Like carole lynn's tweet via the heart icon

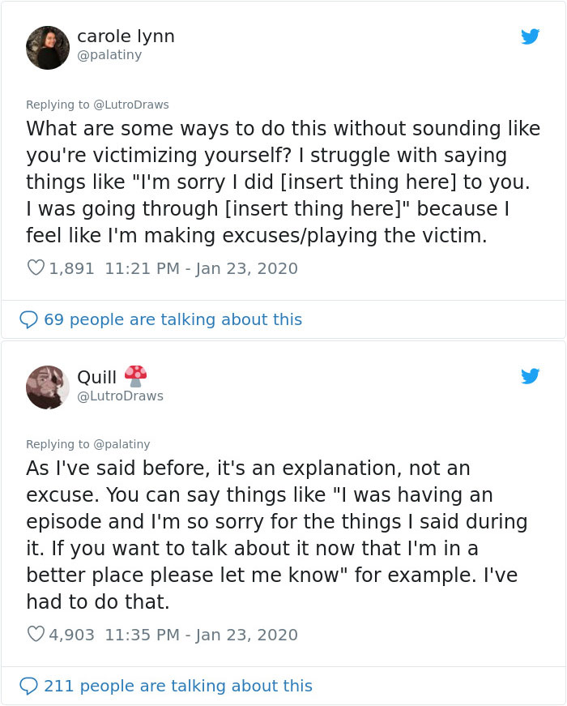point(36,267)
